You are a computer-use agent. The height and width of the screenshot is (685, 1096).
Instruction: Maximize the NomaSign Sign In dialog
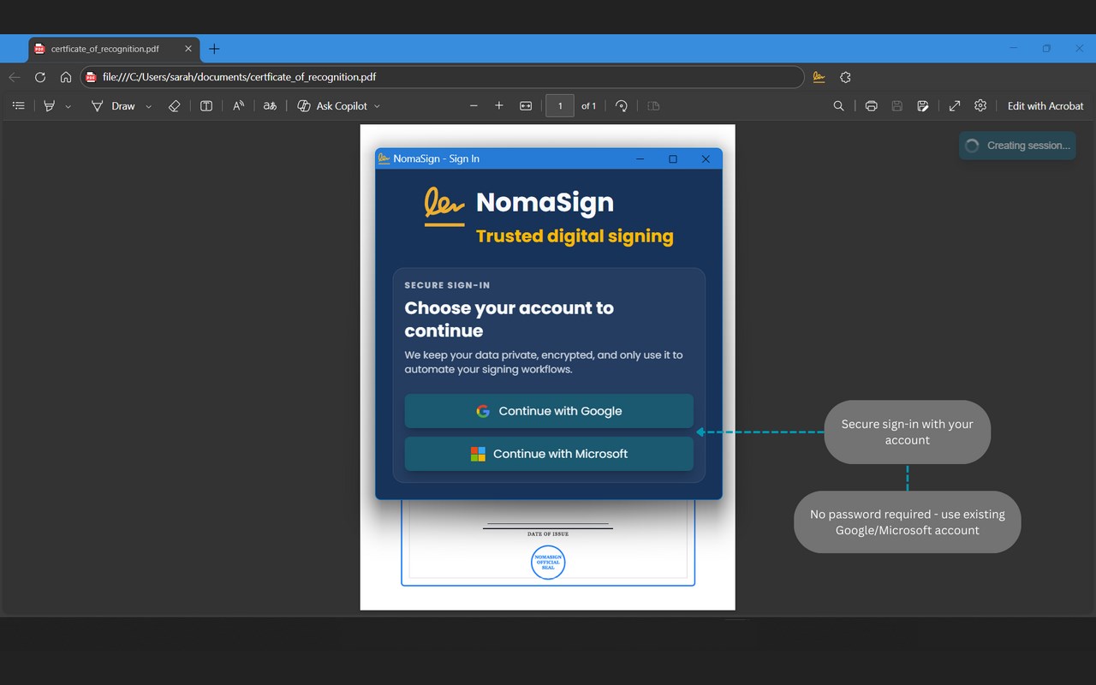673,159
